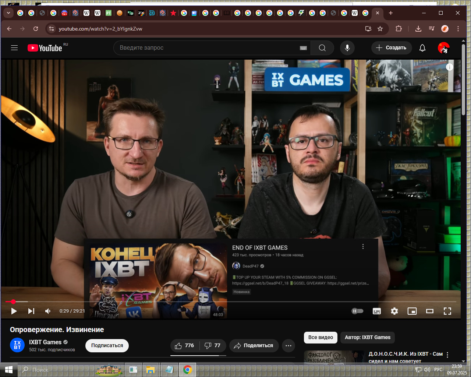Seek along the video progress bar

[x=231, y=302]
